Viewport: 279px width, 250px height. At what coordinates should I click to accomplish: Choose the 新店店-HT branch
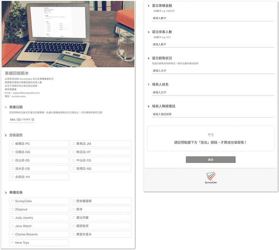tap(101, 152)
